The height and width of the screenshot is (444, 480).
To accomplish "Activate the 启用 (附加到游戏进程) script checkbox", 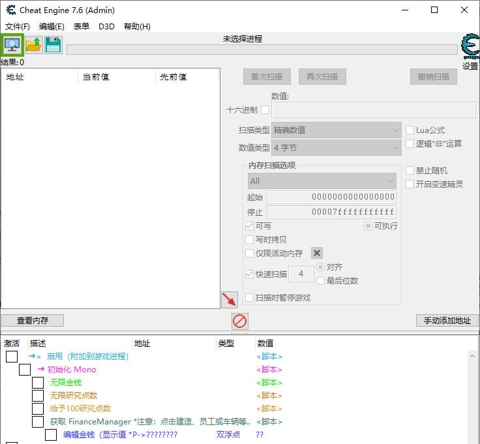I will coord(12,357).
